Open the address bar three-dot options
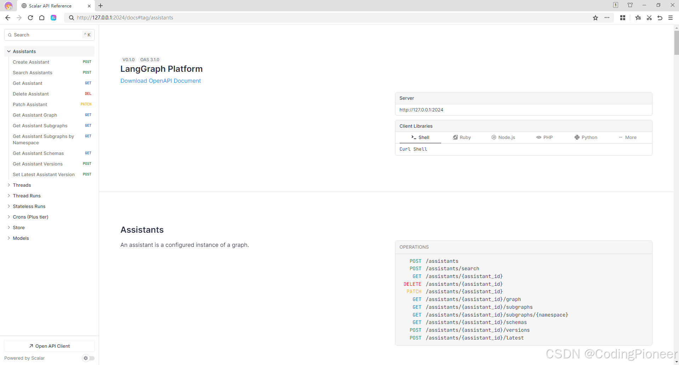 (607, 18)
